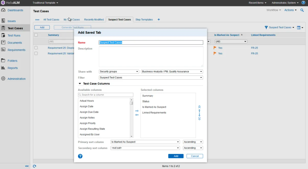
Task: Click the filter funnel icon
Action: pyautogui.click(x=266, y=27)
